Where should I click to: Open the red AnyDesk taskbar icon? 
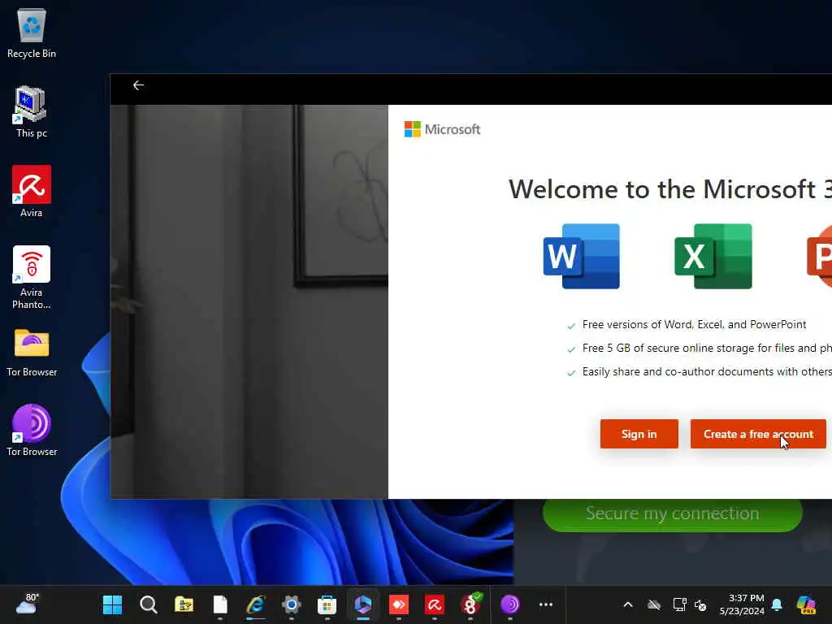tap(399, 604)
